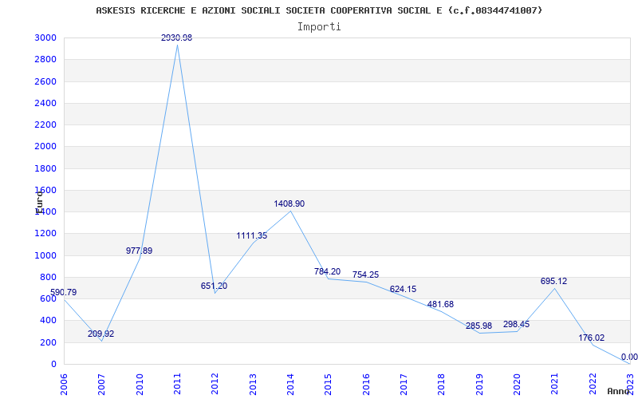This screenshot has width=638, height=399.
Task: Click the 977.89 value label
Action: click(139, 251)
